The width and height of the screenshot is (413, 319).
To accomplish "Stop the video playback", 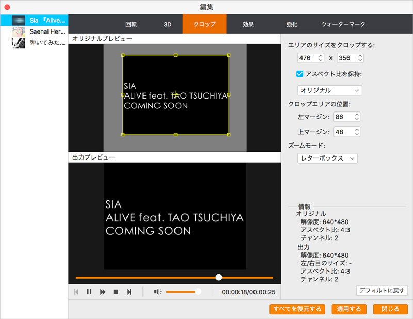I will coord(116,292).
